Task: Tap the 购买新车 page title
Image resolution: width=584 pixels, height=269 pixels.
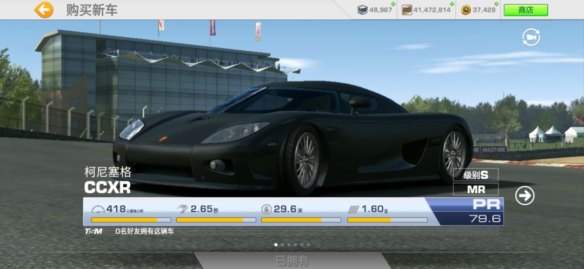Action: tap(92, 10)
